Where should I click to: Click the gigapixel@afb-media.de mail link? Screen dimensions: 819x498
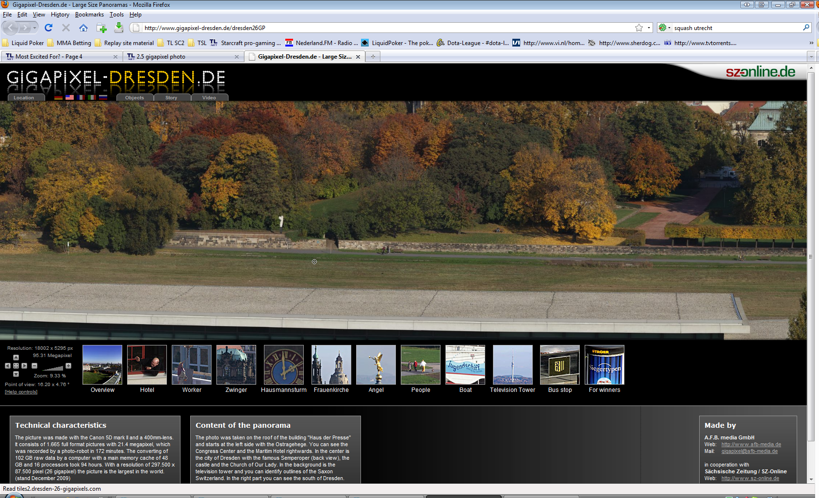749,451
